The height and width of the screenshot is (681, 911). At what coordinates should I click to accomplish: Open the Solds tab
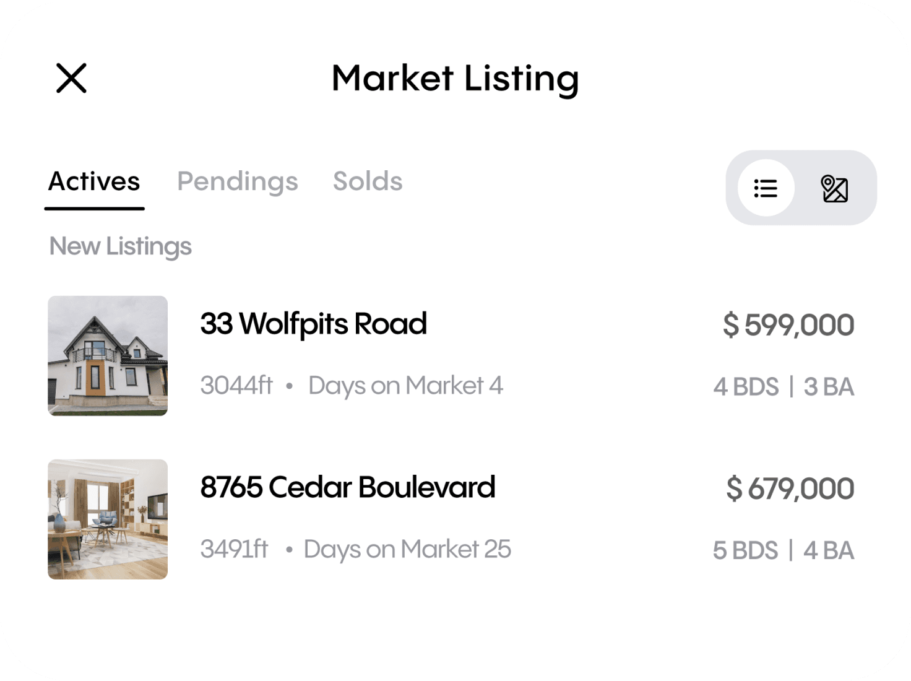point(368,181)
